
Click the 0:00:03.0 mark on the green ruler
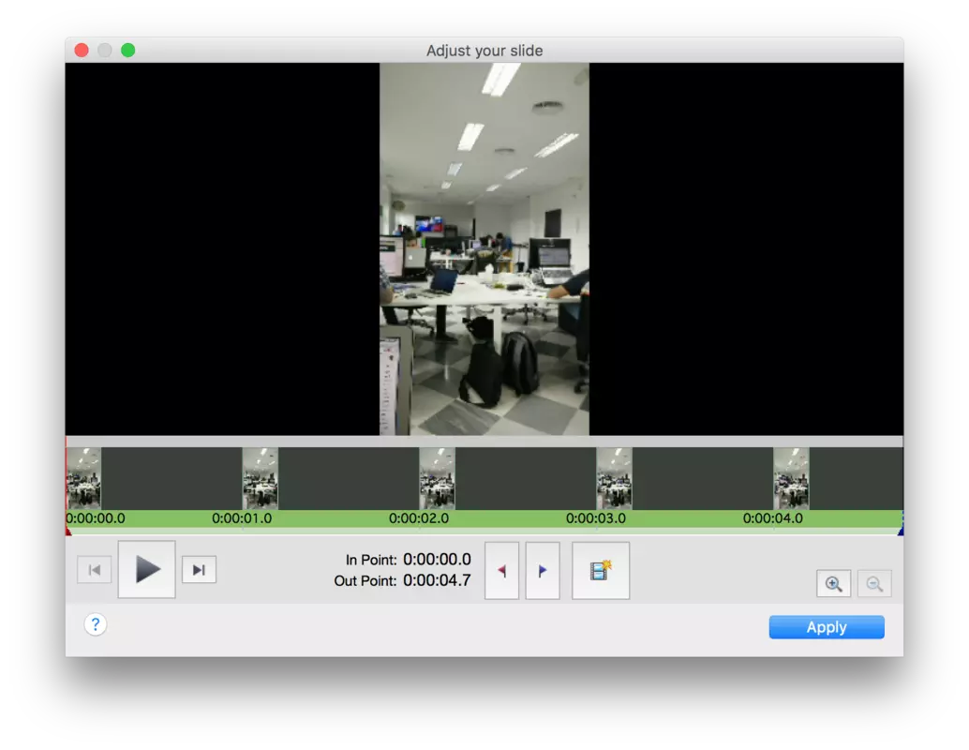pyautogui.click(x=596, y=518)
